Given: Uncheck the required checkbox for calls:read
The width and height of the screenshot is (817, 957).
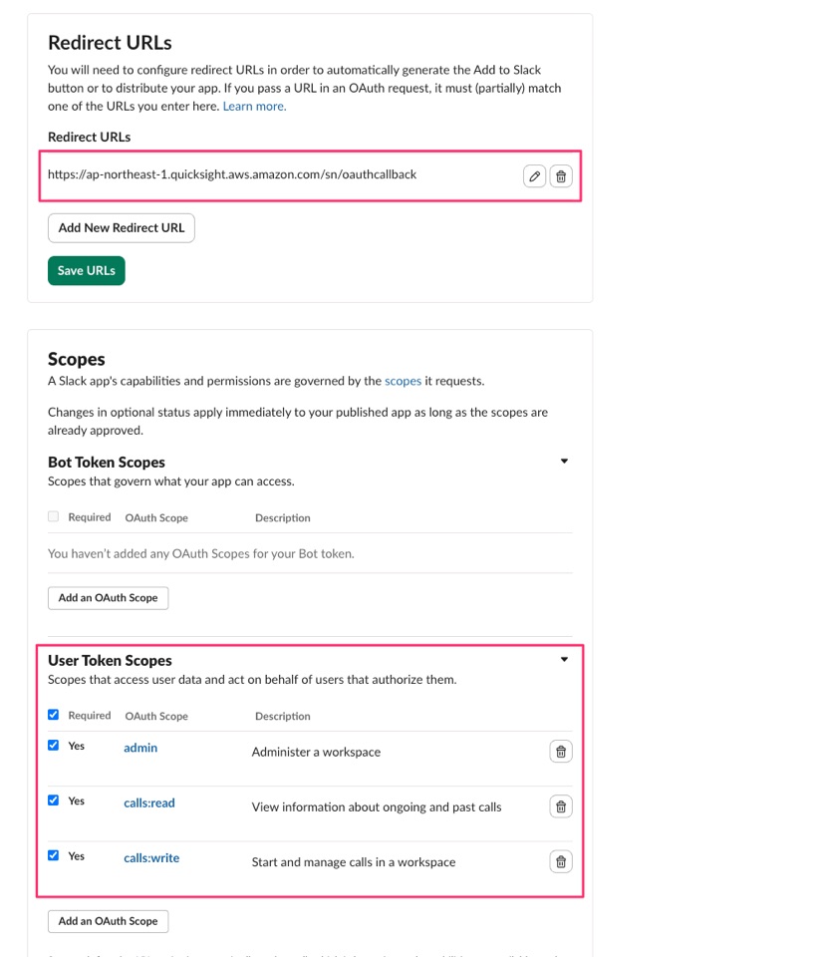Looking at the screenshot, I should [54, 800].
